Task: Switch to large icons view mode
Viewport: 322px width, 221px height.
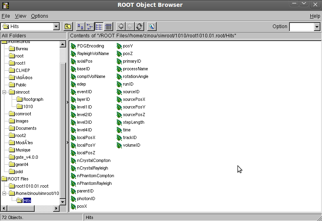Action: point(80,27)
